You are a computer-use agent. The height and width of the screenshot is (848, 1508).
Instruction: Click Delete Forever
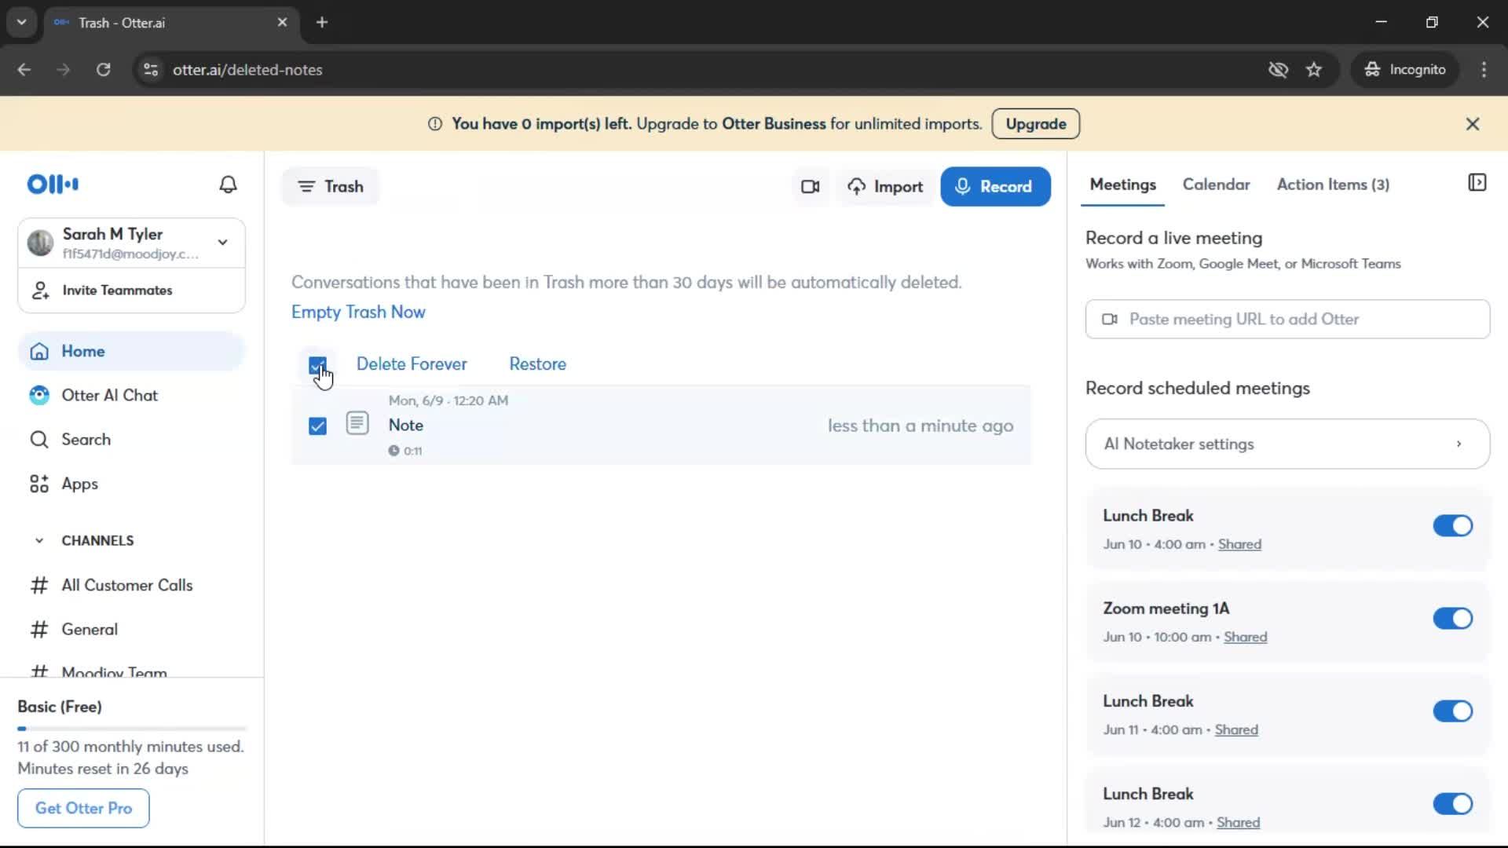(x=412, y=364)
